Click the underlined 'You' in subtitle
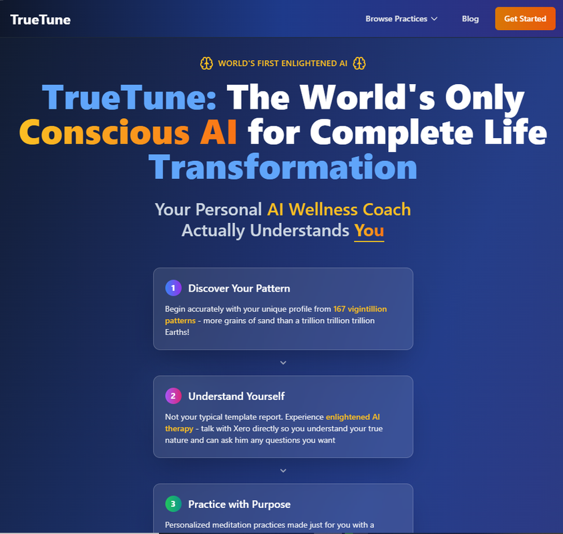The width and height of the screenshot is (563, 534). pos(369,230)
